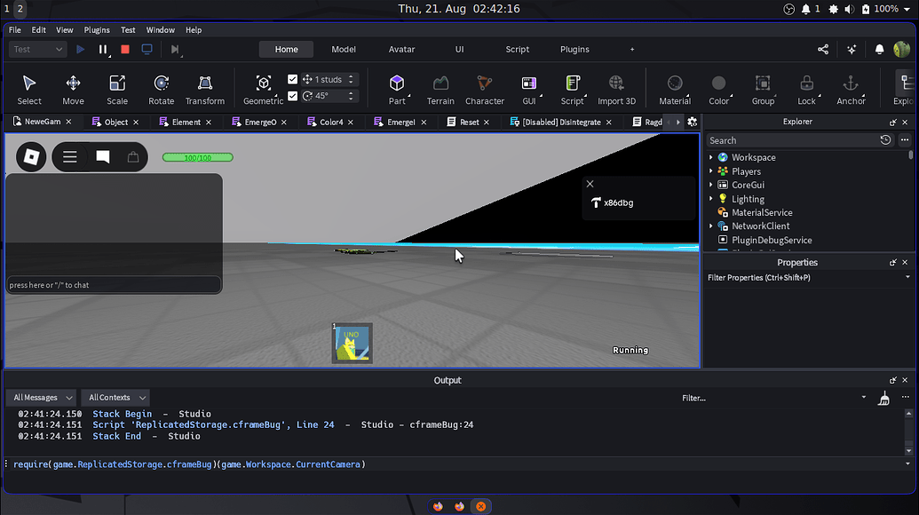
Task: Lock the selected part
Action: click(807, 90)
